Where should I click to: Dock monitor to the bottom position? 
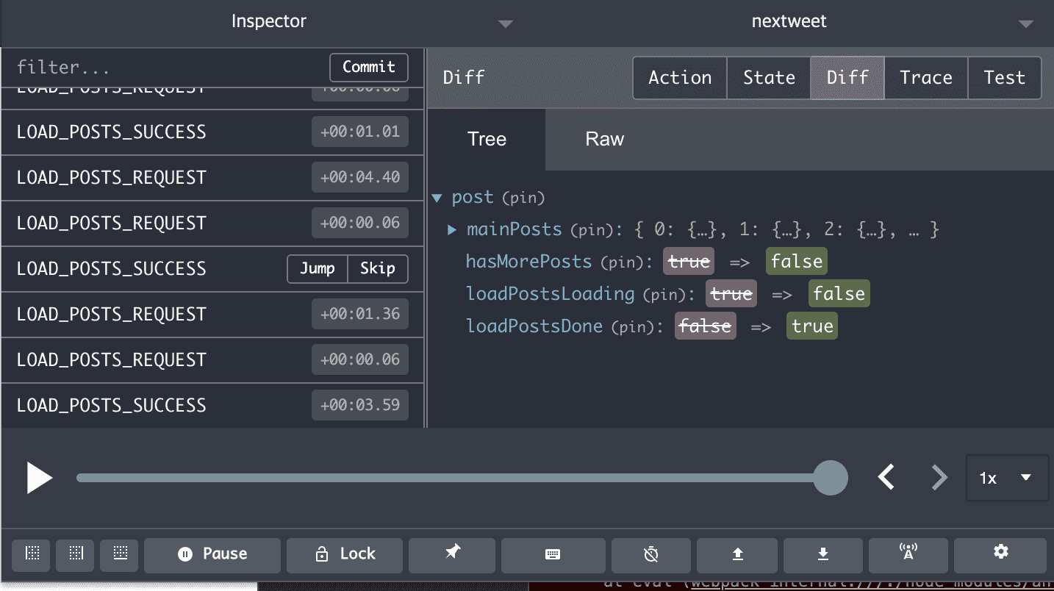tap(120, 554)
